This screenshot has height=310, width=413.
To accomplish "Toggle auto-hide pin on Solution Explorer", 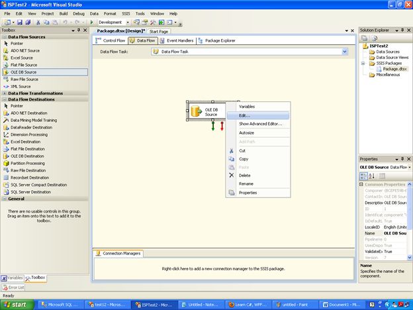I will [x=402, y=30].
